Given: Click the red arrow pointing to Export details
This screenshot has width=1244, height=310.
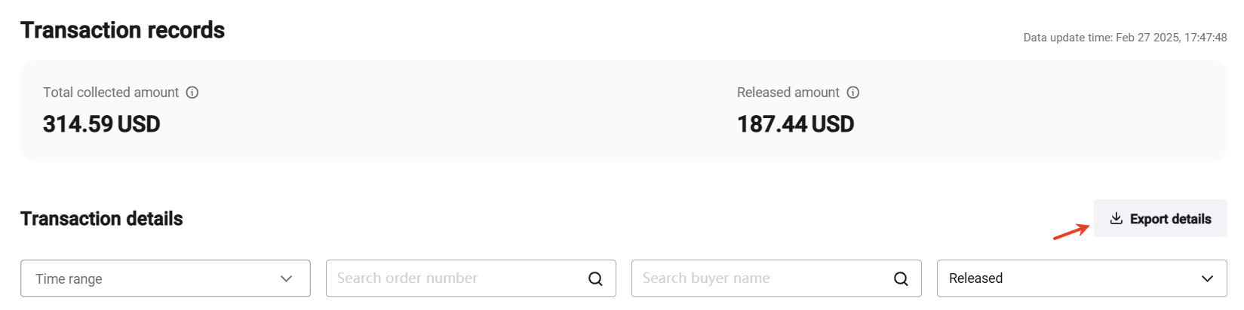Looking at the screenshot, I should (1071, 232).
